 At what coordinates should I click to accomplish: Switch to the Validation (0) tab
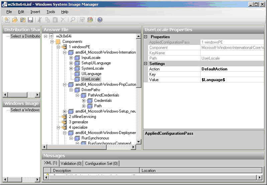point(71,164)
